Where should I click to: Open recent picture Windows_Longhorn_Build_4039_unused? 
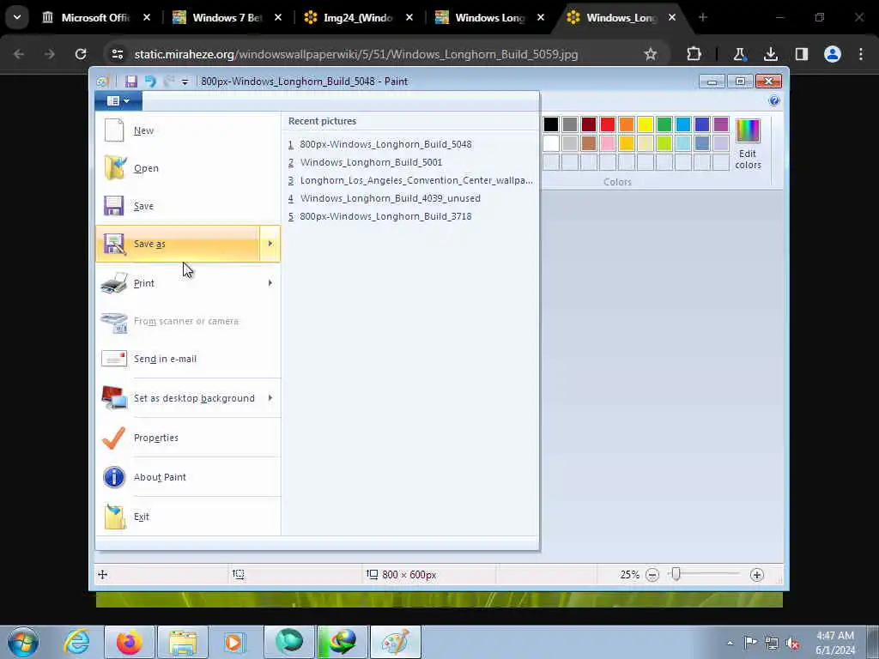pos(384,198)
